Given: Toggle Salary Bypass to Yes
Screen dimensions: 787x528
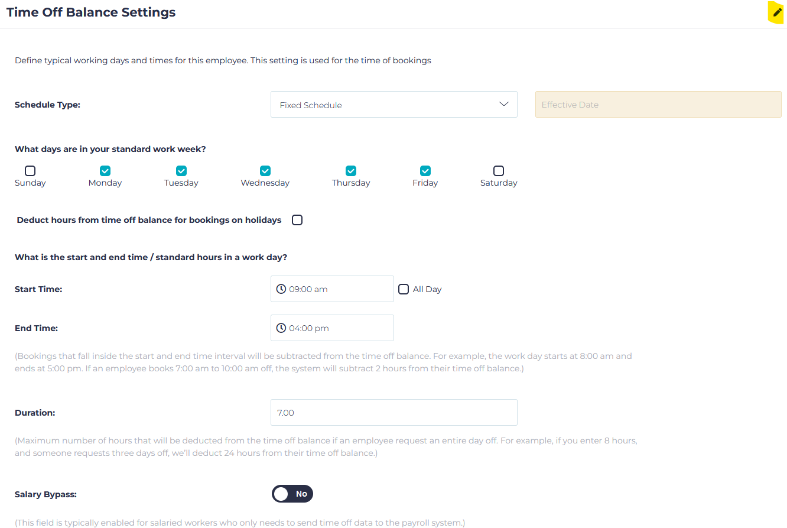Looking at the screenshot, I should pyautogui.click(x=292, y=494).
